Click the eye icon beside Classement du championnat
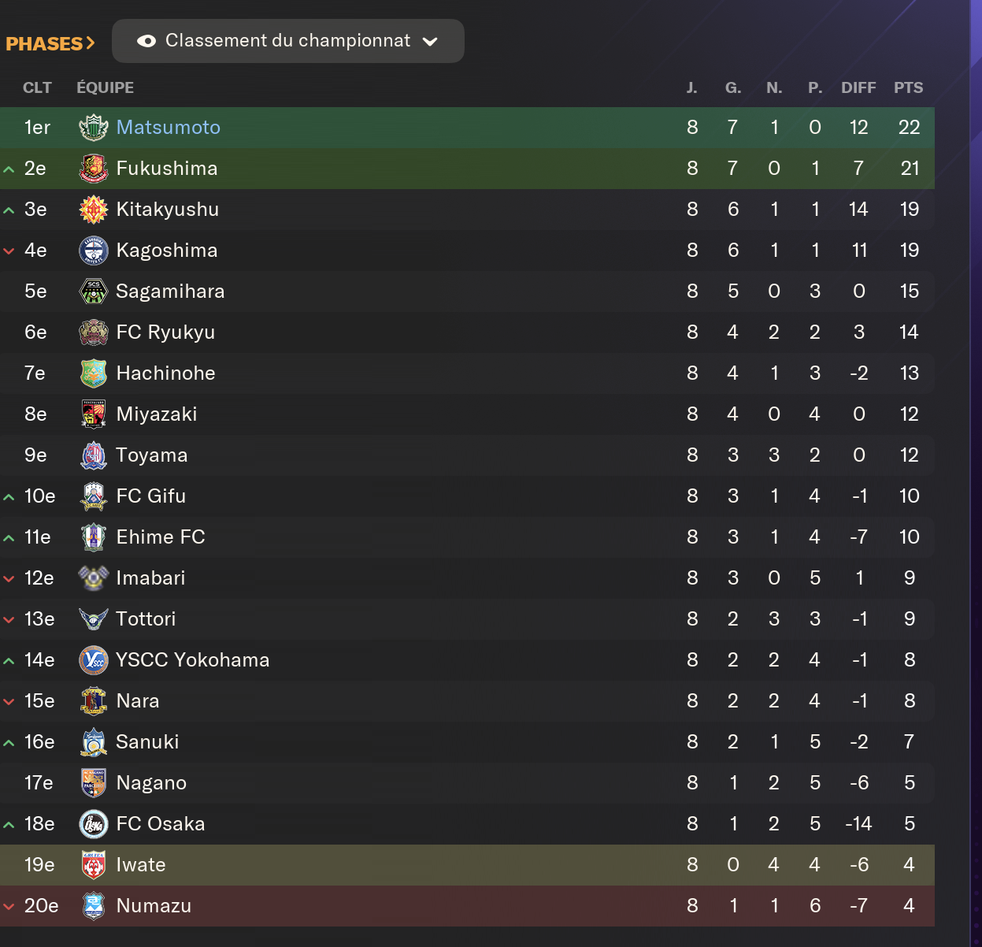Image resolution: width=982 pixels, height=947 pixels. (x=146, y=41)
